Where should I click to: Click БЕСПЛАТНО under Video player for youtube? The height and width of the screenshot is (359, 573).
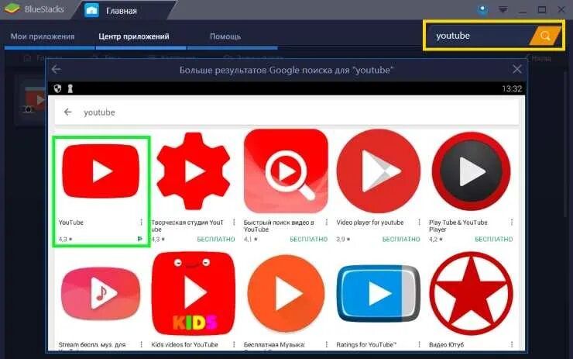click(x=401, y=240)
